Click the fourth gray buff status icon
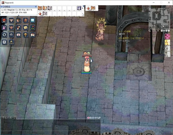This screenshot has height=135, width=173. [x=167, y=54]
